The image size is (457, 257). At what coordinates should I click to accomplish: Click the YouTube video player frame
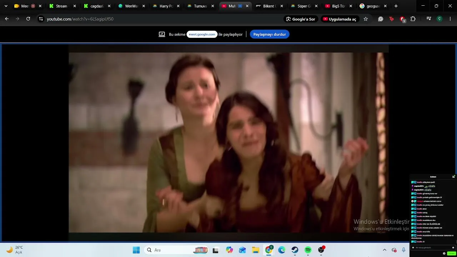[x=228, y=142]
